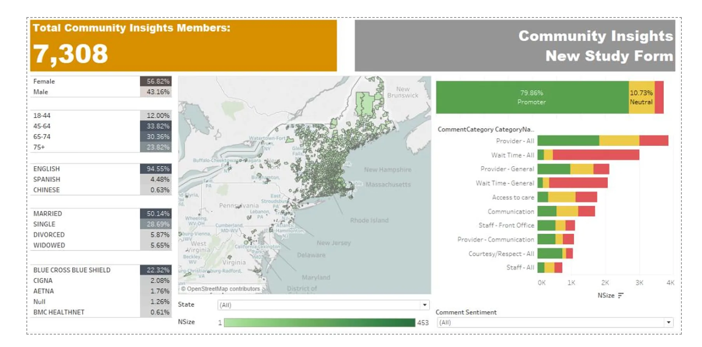Expand the Comment Sentiment dropdown
The width and height of the screenshot is (702, 347).
(x=668, y=322)
